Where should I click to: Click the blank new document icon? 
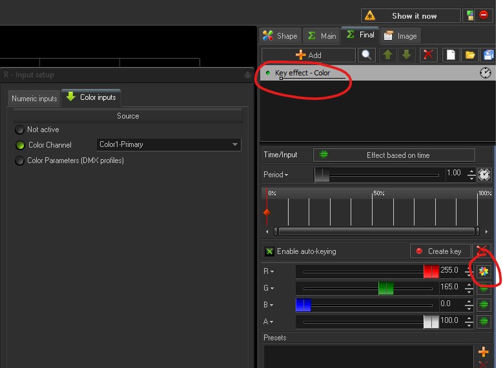(452, 55)
